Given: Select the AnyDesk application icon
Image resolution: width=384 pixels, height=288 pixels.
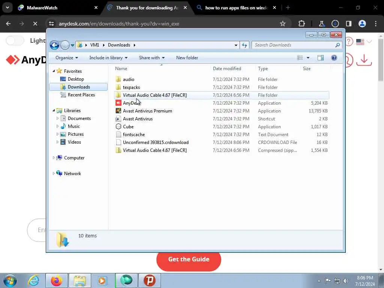Looking at the screenshot, I should click(x=118, y=103).
